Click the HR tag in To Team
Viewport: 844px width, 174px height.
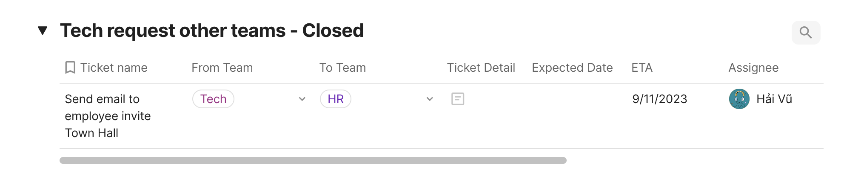click(335, 99)
